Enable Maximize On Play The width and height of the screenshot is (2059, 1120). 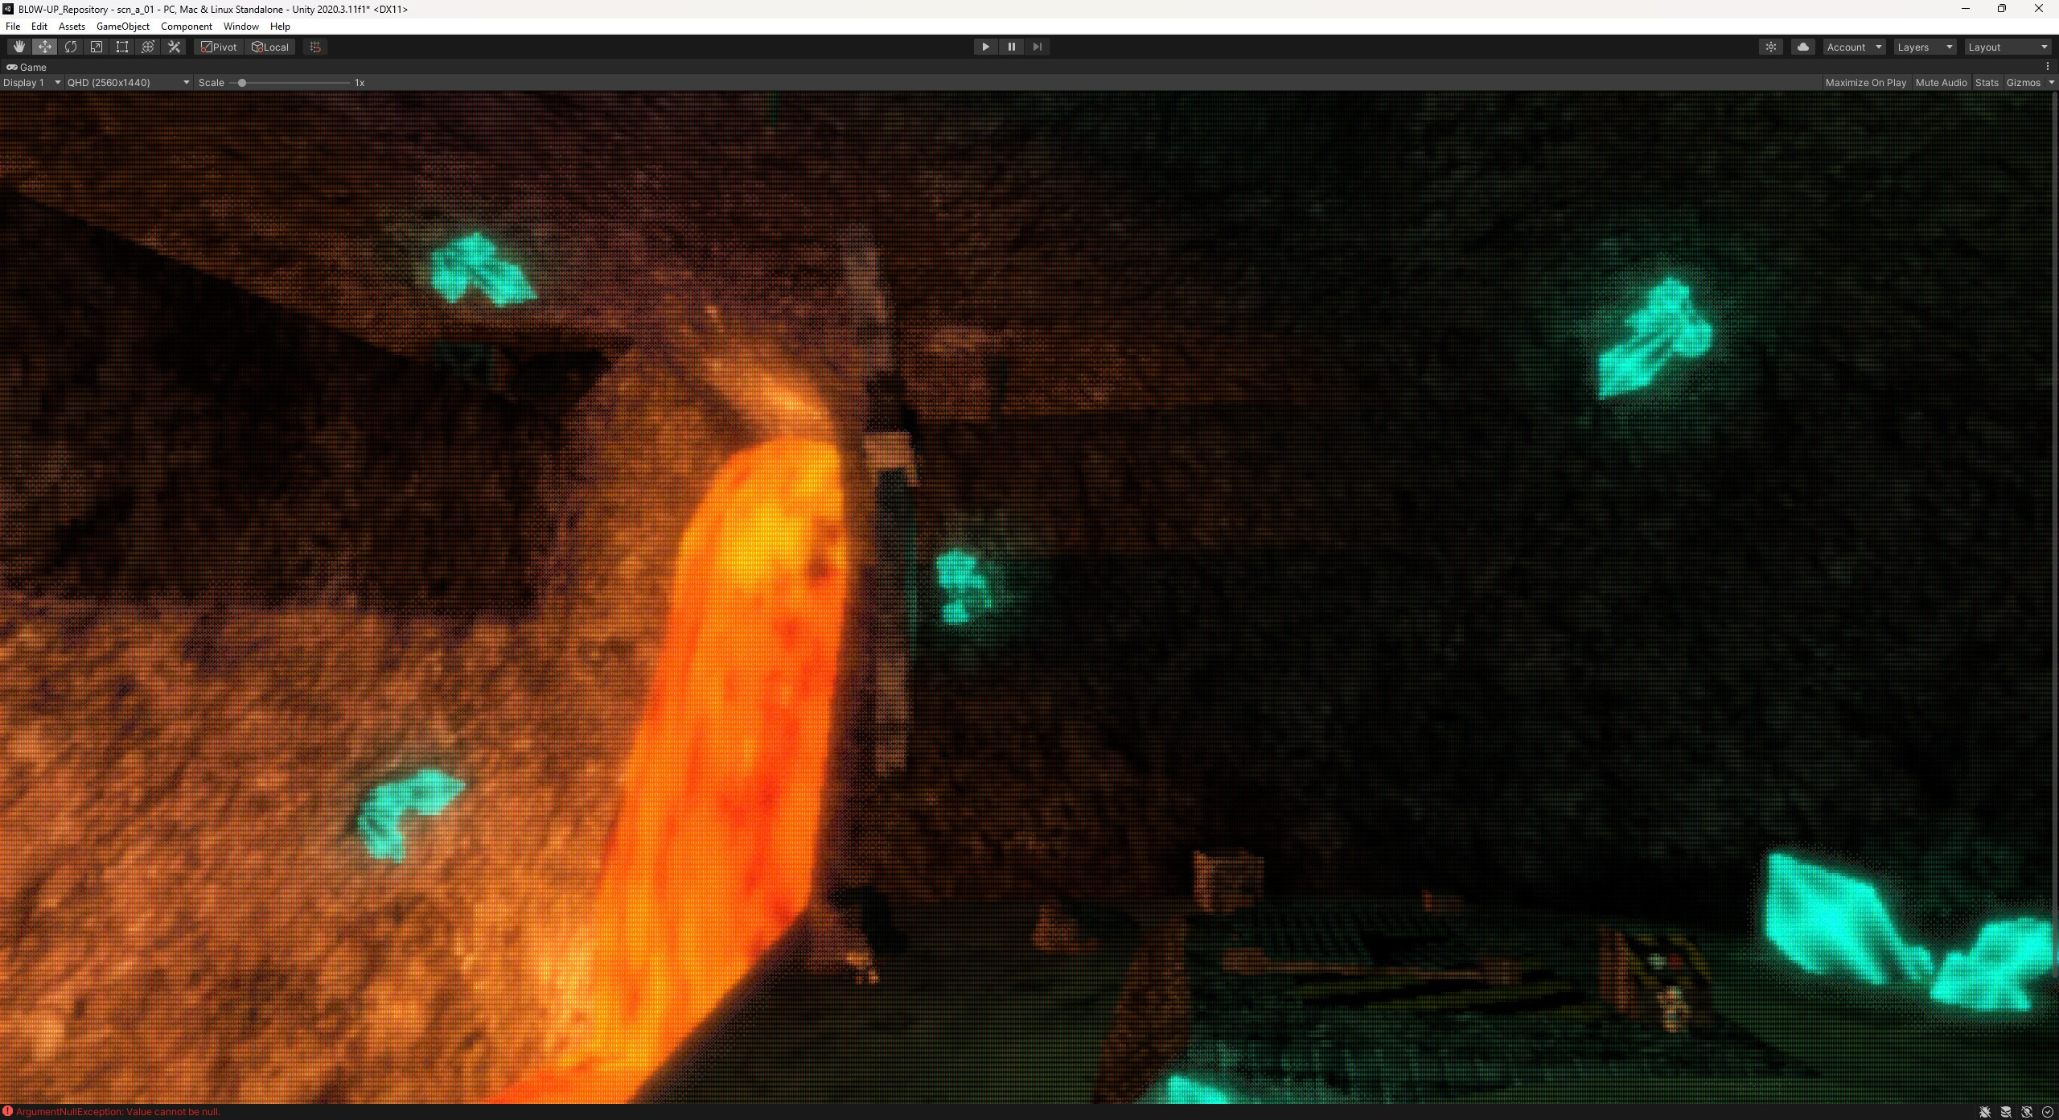tap(1865, 82)
